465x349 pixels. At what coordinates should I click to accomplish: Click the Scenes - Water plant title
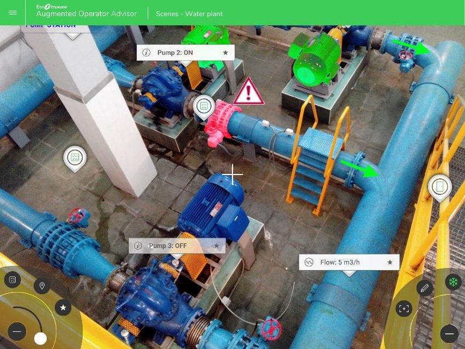point(189,14)
